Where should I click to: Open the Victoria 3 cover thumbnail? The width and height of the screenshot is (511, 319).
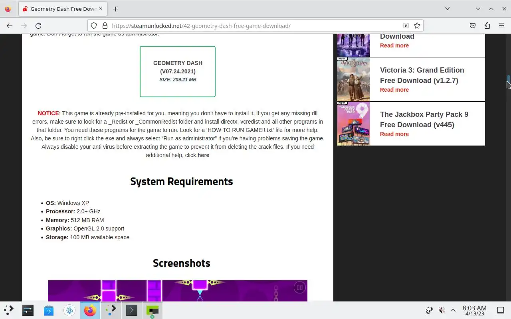[354, 79]
